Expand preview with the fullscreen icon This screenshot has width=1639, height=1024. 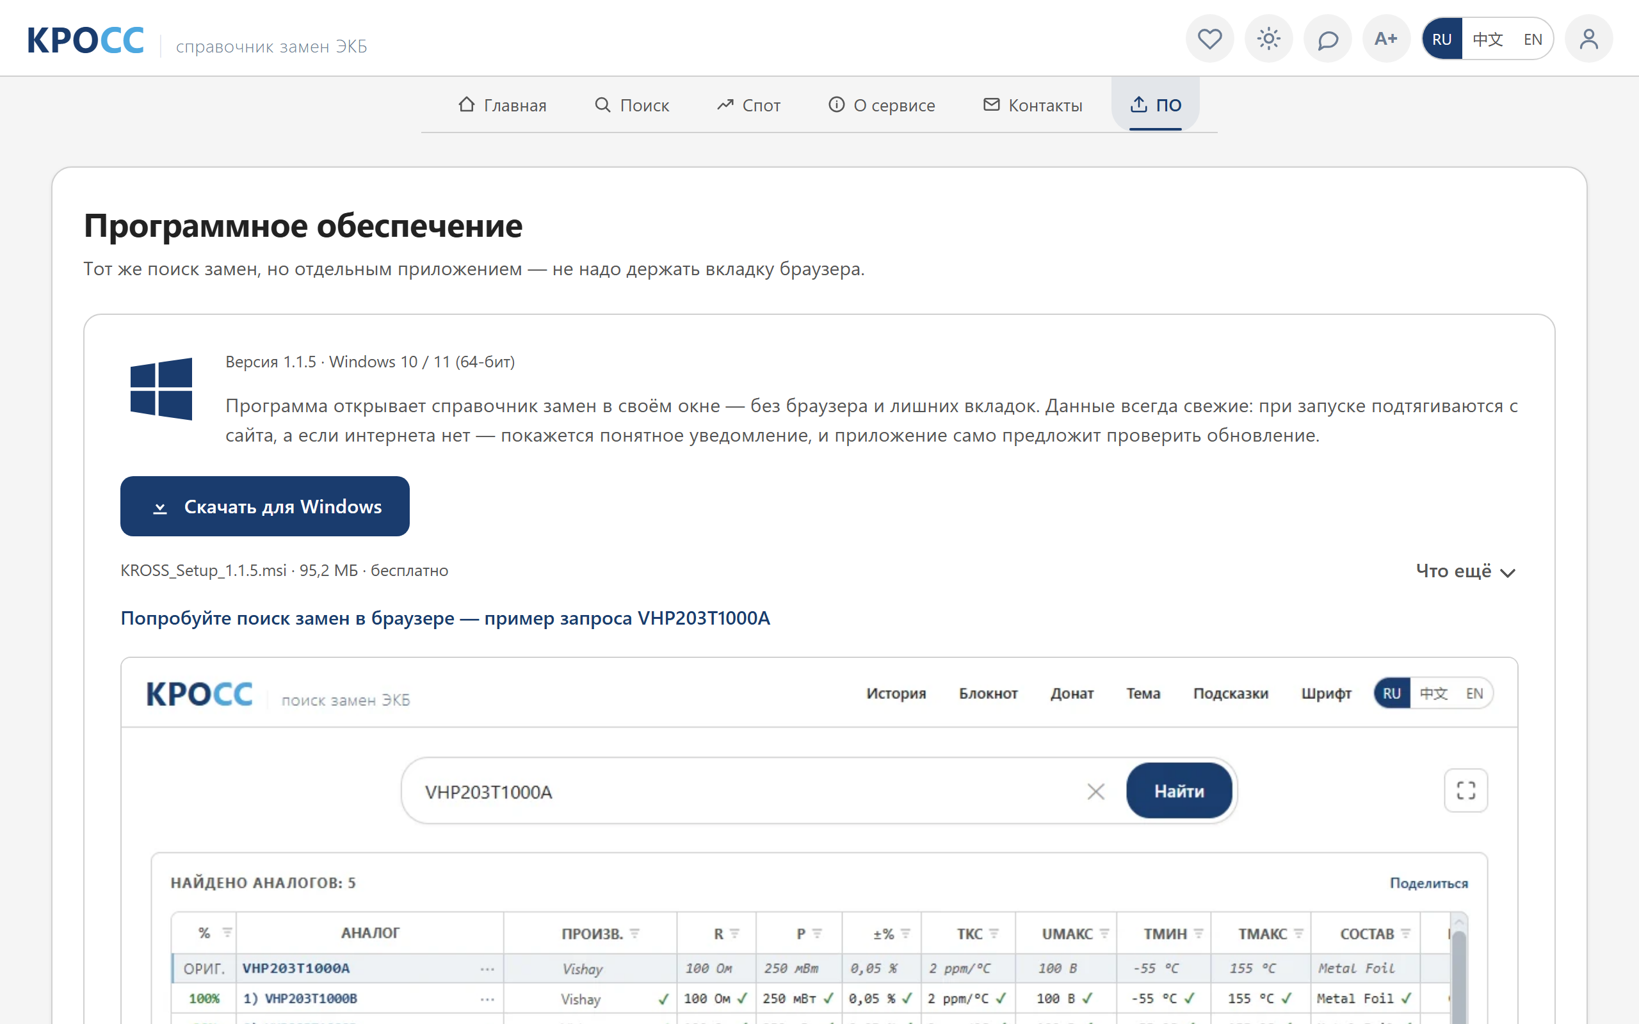pos(1465,790)
